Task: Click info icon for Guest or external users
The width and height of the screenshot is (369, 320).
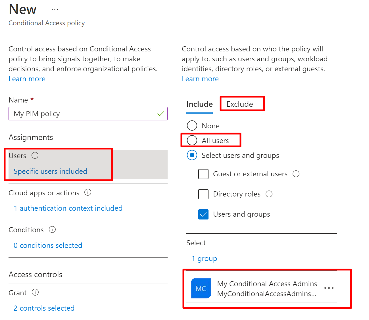Action: click(296, 174)
